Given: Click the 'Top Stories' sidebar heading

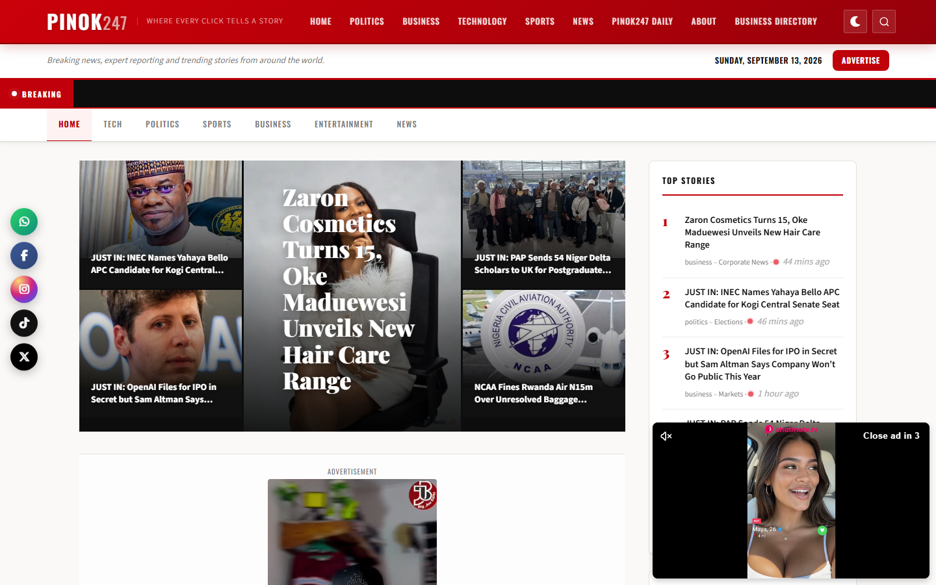Looking at the screenshot, I should 688,181.
